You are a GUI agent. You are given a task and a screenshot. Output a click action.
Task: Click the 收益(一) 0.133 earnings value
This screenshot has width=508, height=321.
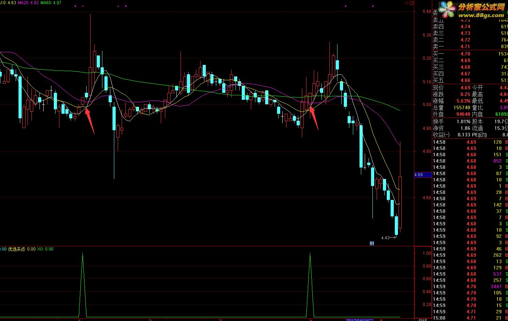[x=463, y=135]
